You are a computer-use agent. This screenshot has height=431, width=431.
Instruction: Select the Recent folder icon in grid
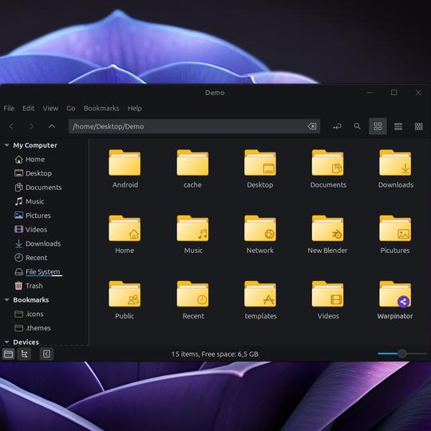(x=192, y=294)
